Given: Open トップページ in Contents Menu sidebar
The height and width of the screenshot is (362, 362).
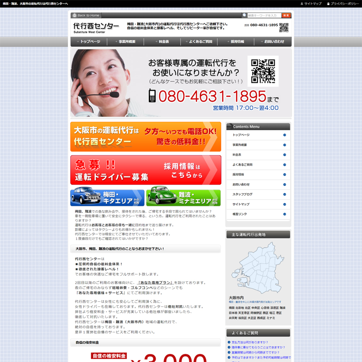Looking at the screenshot, I should (x=258, y=135).
